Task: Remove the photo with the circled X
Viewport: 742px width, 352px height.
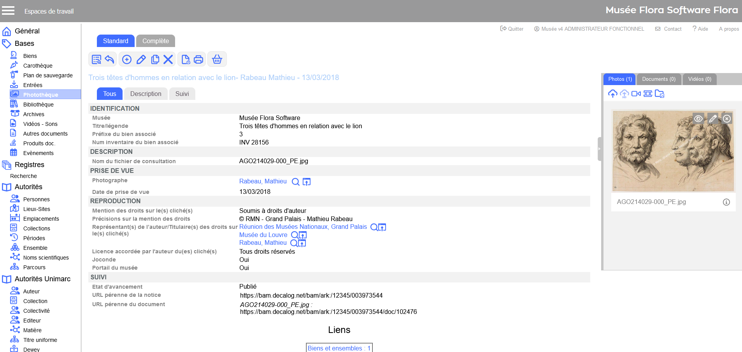Action: [x=727, y=119]
